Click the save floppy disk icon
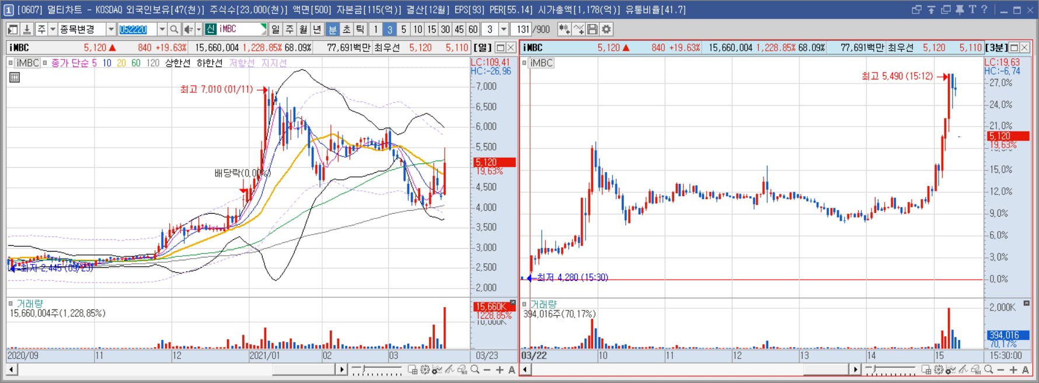Screen dimensions: 1039x383 tap(592, 29)
